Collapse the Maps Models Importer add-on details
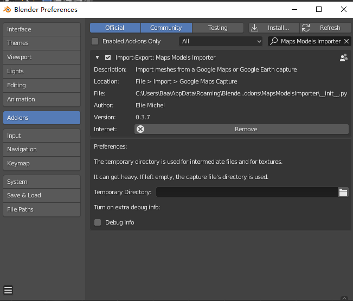Screen dimensions: 353x301 [97, 57]
